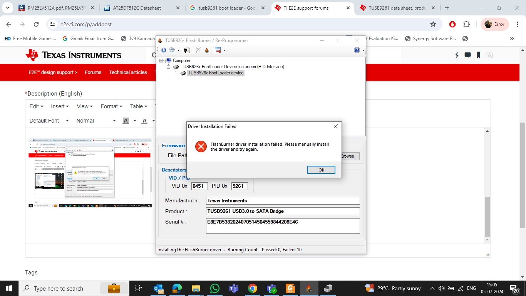Image resolution: width=526 pixels, height=296 pixels.
Task: Click the Burning Count status bar text
Action: coord(265,250)
